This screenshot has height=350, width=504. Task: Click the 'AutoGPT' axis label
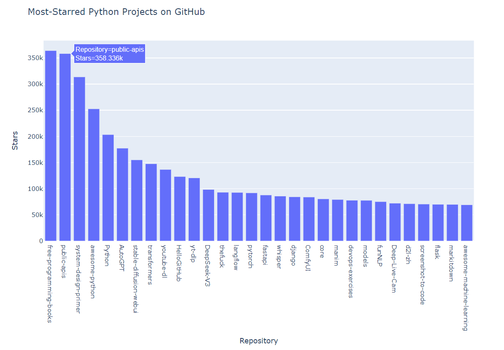click(121, 258)
